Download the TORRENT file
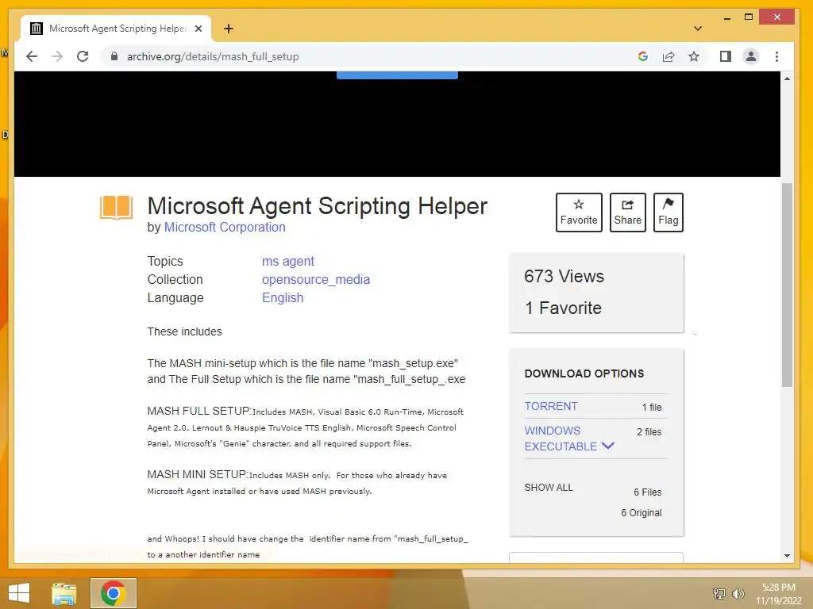813x609 pixels. 551,406
